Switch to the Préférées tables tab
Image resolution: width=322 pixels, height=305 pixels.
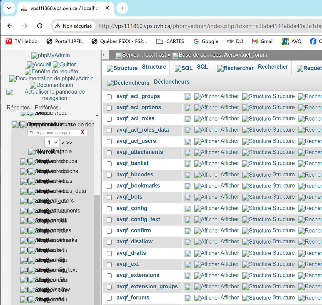(47, 107)
